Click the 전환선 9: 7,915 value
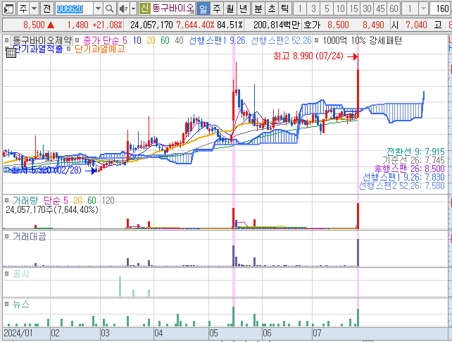452x342 pixels. [x=415, y=152]
